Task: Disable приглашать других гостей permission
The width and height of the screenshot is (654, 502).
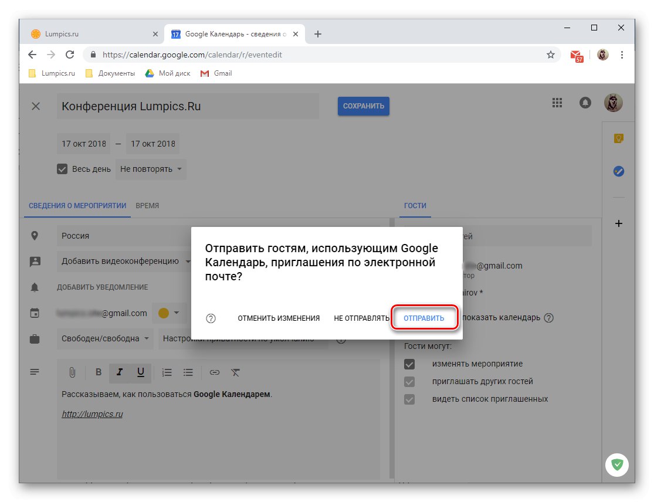Action: (x=409, y=381)
